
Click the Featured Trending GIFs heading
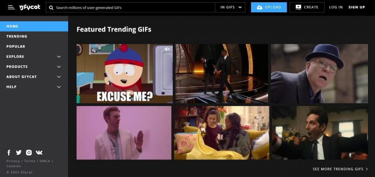114,29
